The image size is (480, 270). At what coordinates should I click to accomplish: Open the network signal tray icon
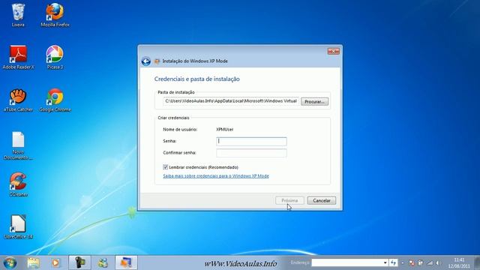point(430,263)
